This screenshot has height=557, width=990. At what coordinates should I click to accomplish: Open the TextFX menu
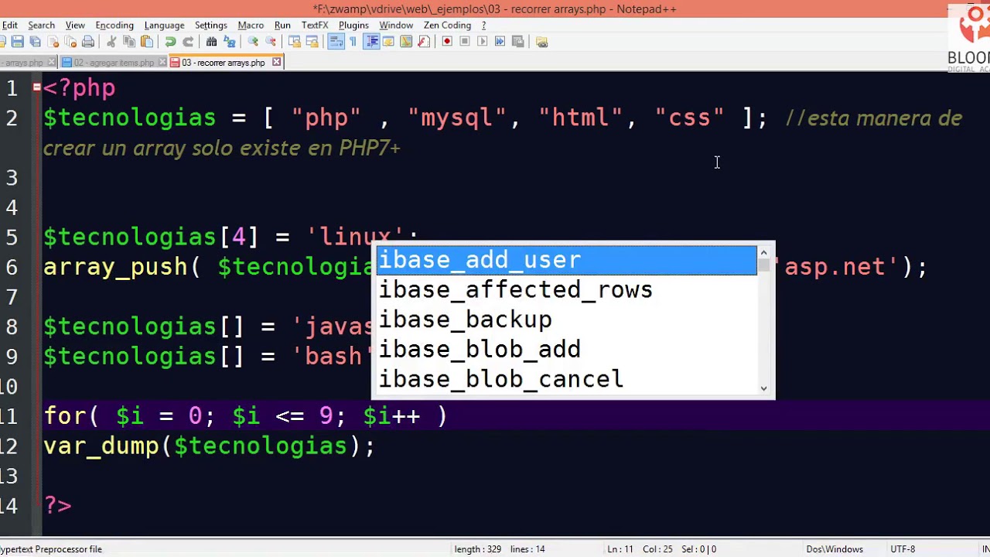315,25
